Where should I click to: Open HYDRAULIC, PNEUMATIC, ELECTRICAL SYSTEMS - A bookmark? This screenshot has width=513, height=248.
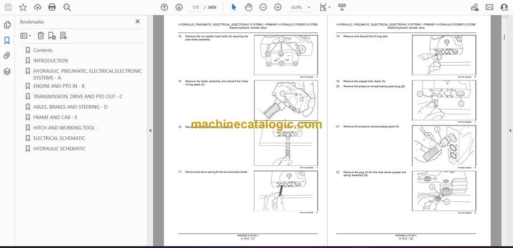coord(87,74)
